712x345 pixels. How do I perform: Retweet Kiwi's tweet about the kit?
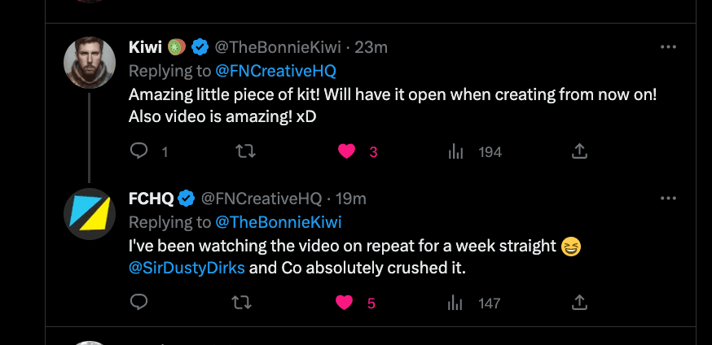pos(246,151)
